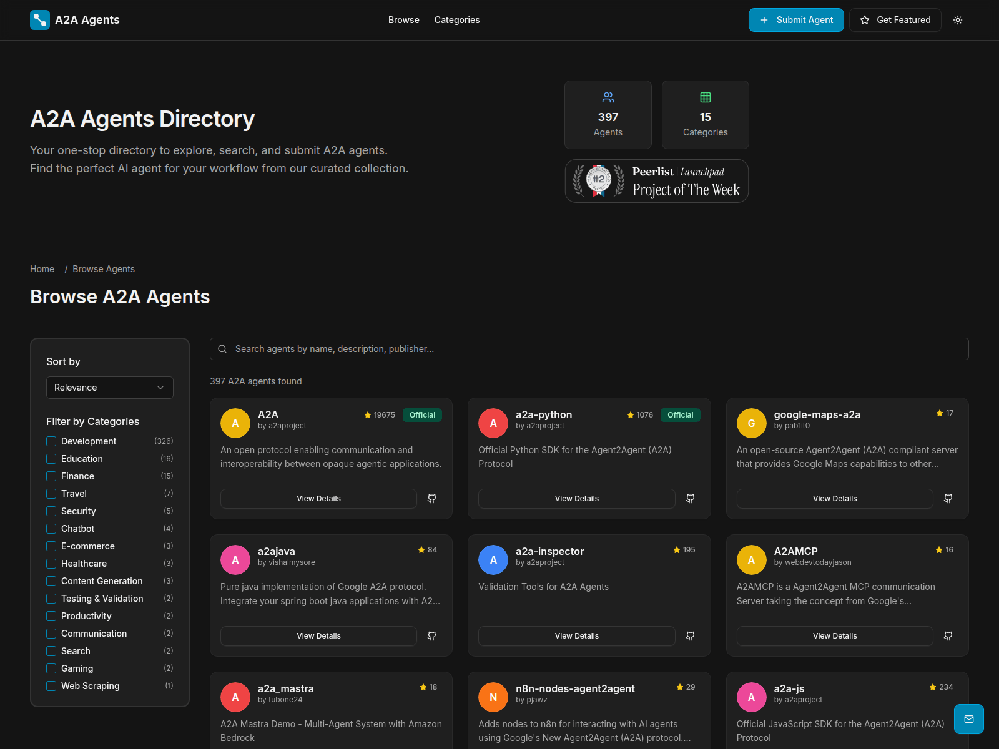This screenshot has height=749, width=999.
Task: Check the Chatbot category filter
Action: point(51,528)
